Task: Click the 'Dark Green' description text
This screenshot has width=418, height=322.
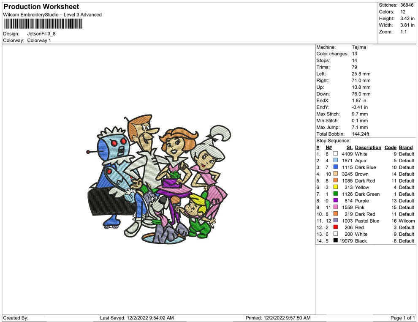Action: pyautogui.click(x=367, y=194)
